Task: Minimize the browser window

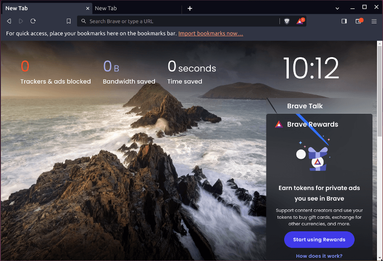Action: click(352, 8)
